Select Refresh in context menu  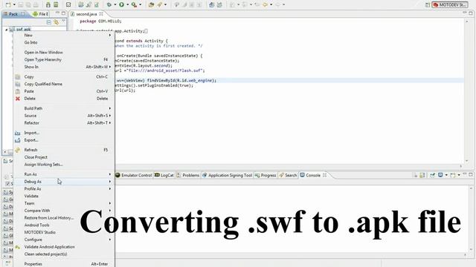[65, 150]
